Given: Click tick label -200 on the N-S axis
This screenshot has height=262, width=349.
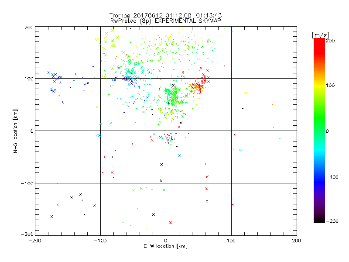Looking at the screenshot, I should pyautogui.click(x=27, y=234).
